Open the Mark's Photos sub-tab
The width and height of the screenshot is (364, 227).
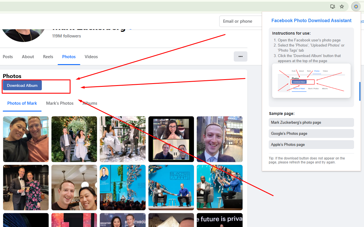[x=59, y=103]
